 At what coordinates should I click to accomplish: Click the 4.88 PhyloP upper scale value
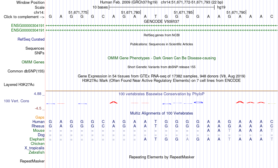click(37, 94)
